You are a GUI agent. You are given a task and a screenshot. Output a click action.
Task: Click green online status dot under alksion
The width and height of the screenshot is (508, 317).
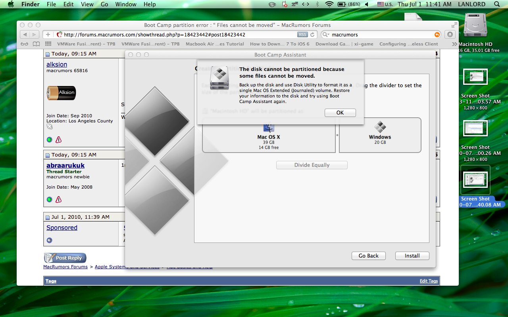pyautogui.click(x=49, y=139)
